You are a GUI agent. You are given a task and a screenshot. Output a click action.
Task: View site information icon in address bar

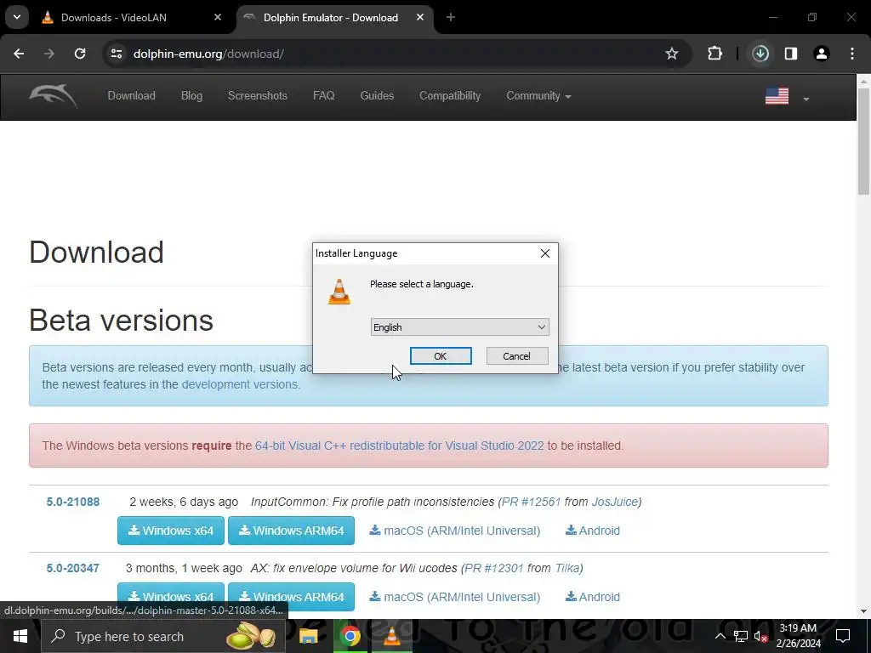[117, 54]
